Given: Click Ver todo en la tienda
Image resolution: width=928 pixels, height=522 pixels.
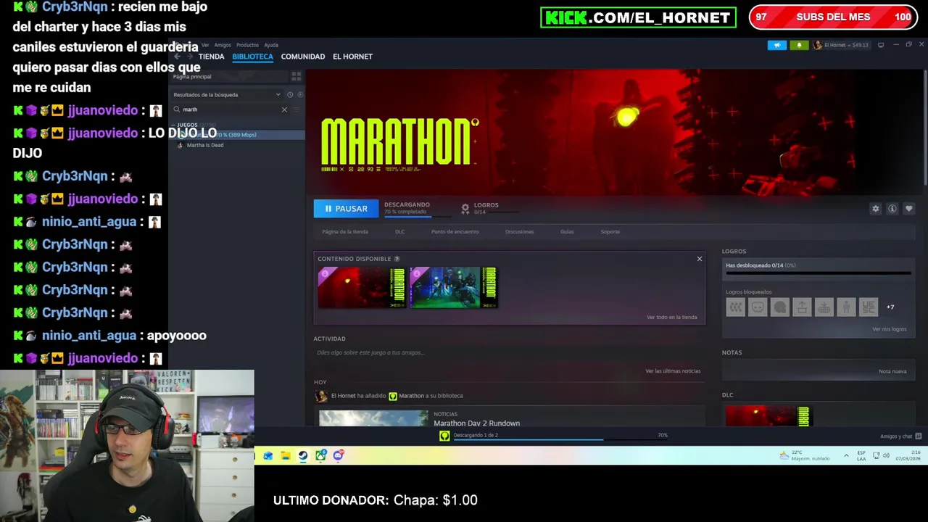Looking at the screenshot, I should click(671, 318).
